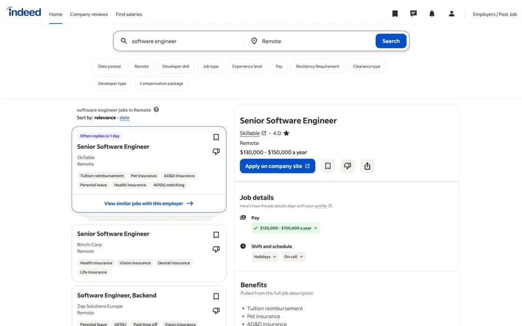Save the Skillable job card bookmark
The height and width of the screenshot is (326, 522).
(x=216, y=137)
